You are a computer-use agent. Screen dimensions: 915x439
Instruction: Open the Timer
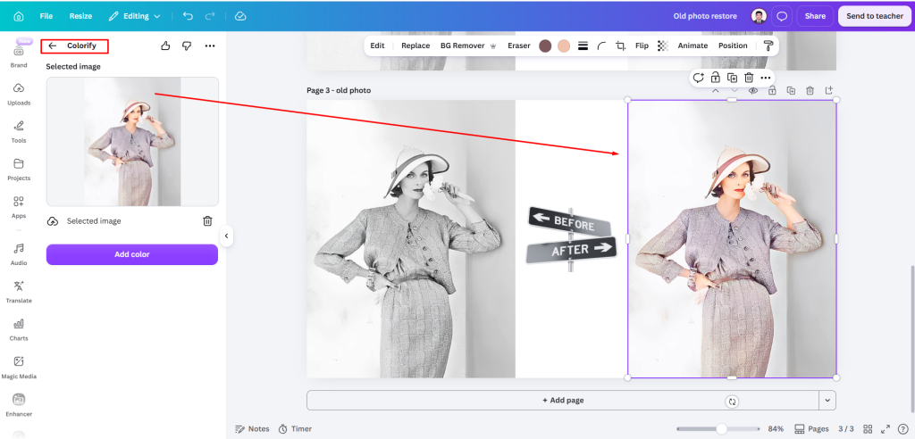pos(295,429)
